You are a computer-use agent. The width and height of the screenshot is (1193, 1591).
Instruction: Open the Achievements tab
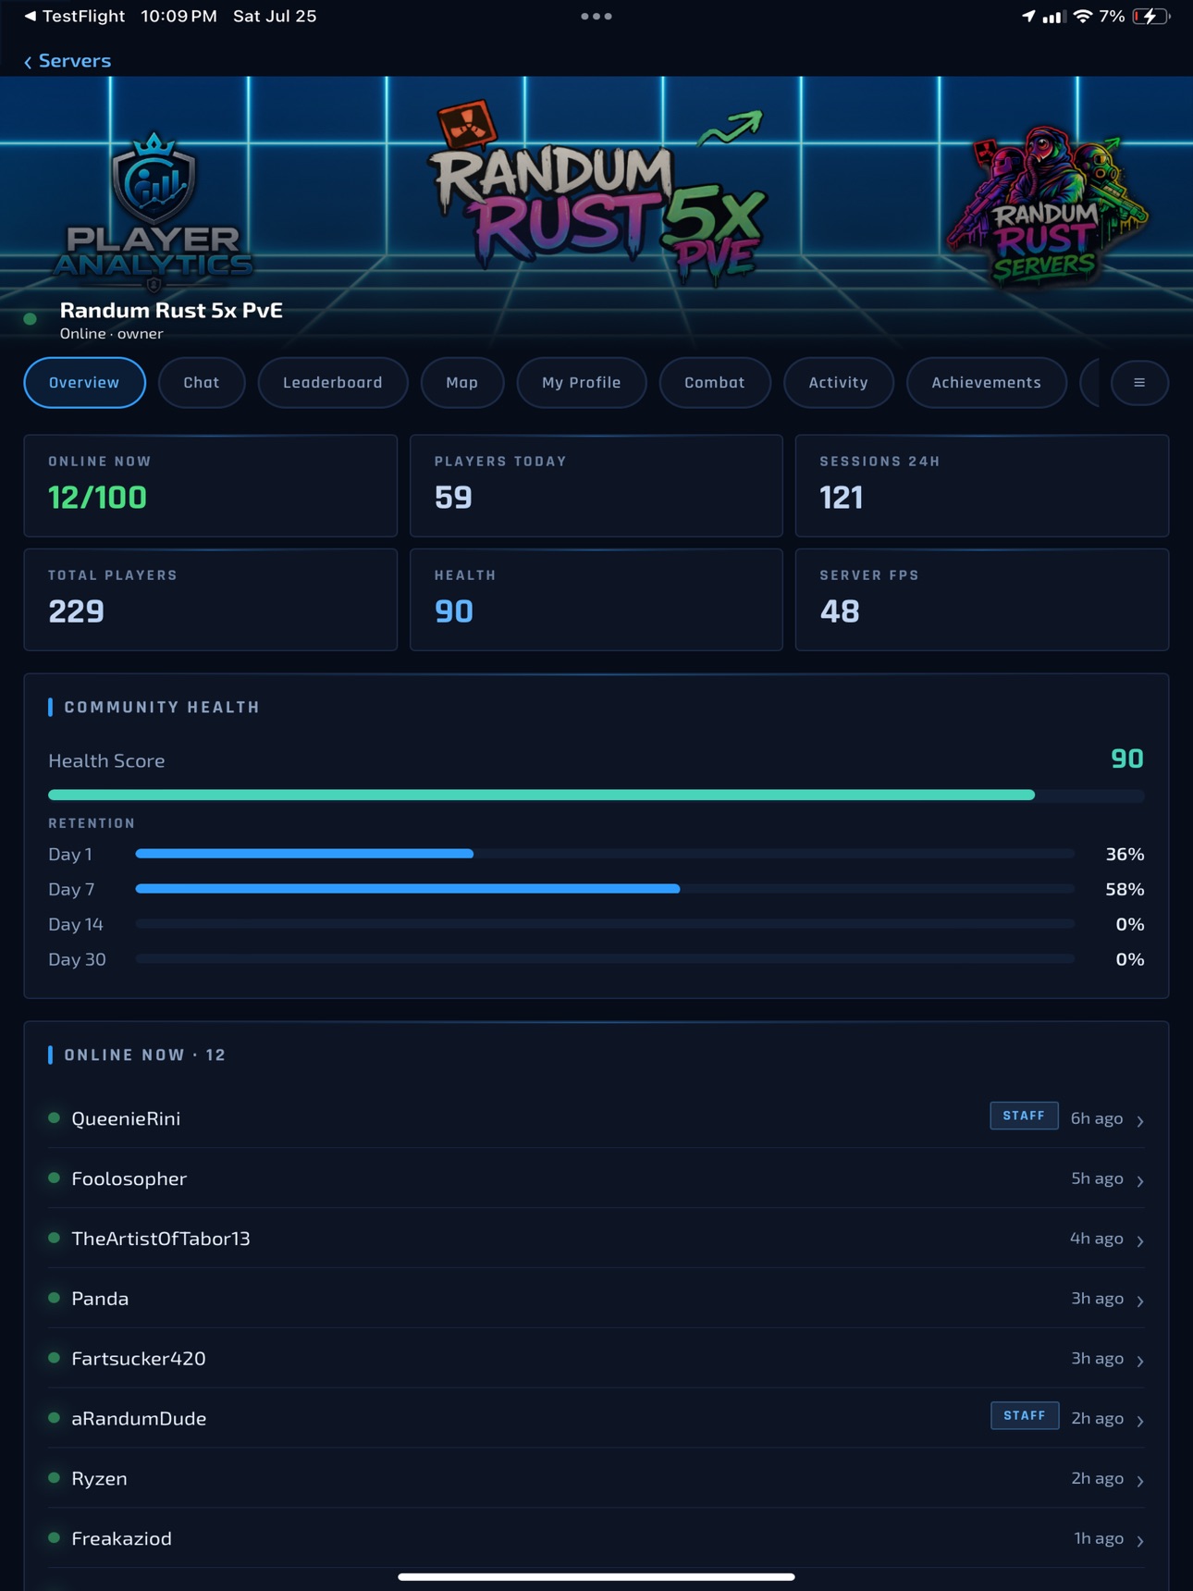(x=987, y=382)
